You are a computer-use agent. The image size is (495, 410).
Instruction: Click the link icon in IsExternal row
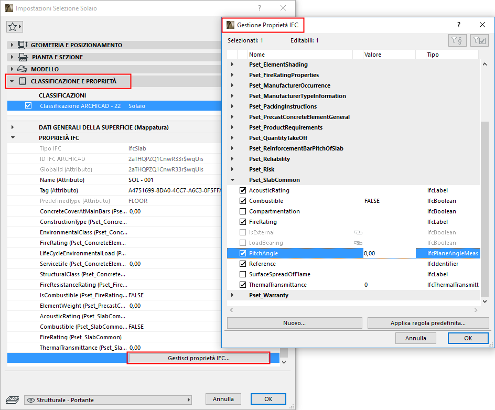(358, 232)
